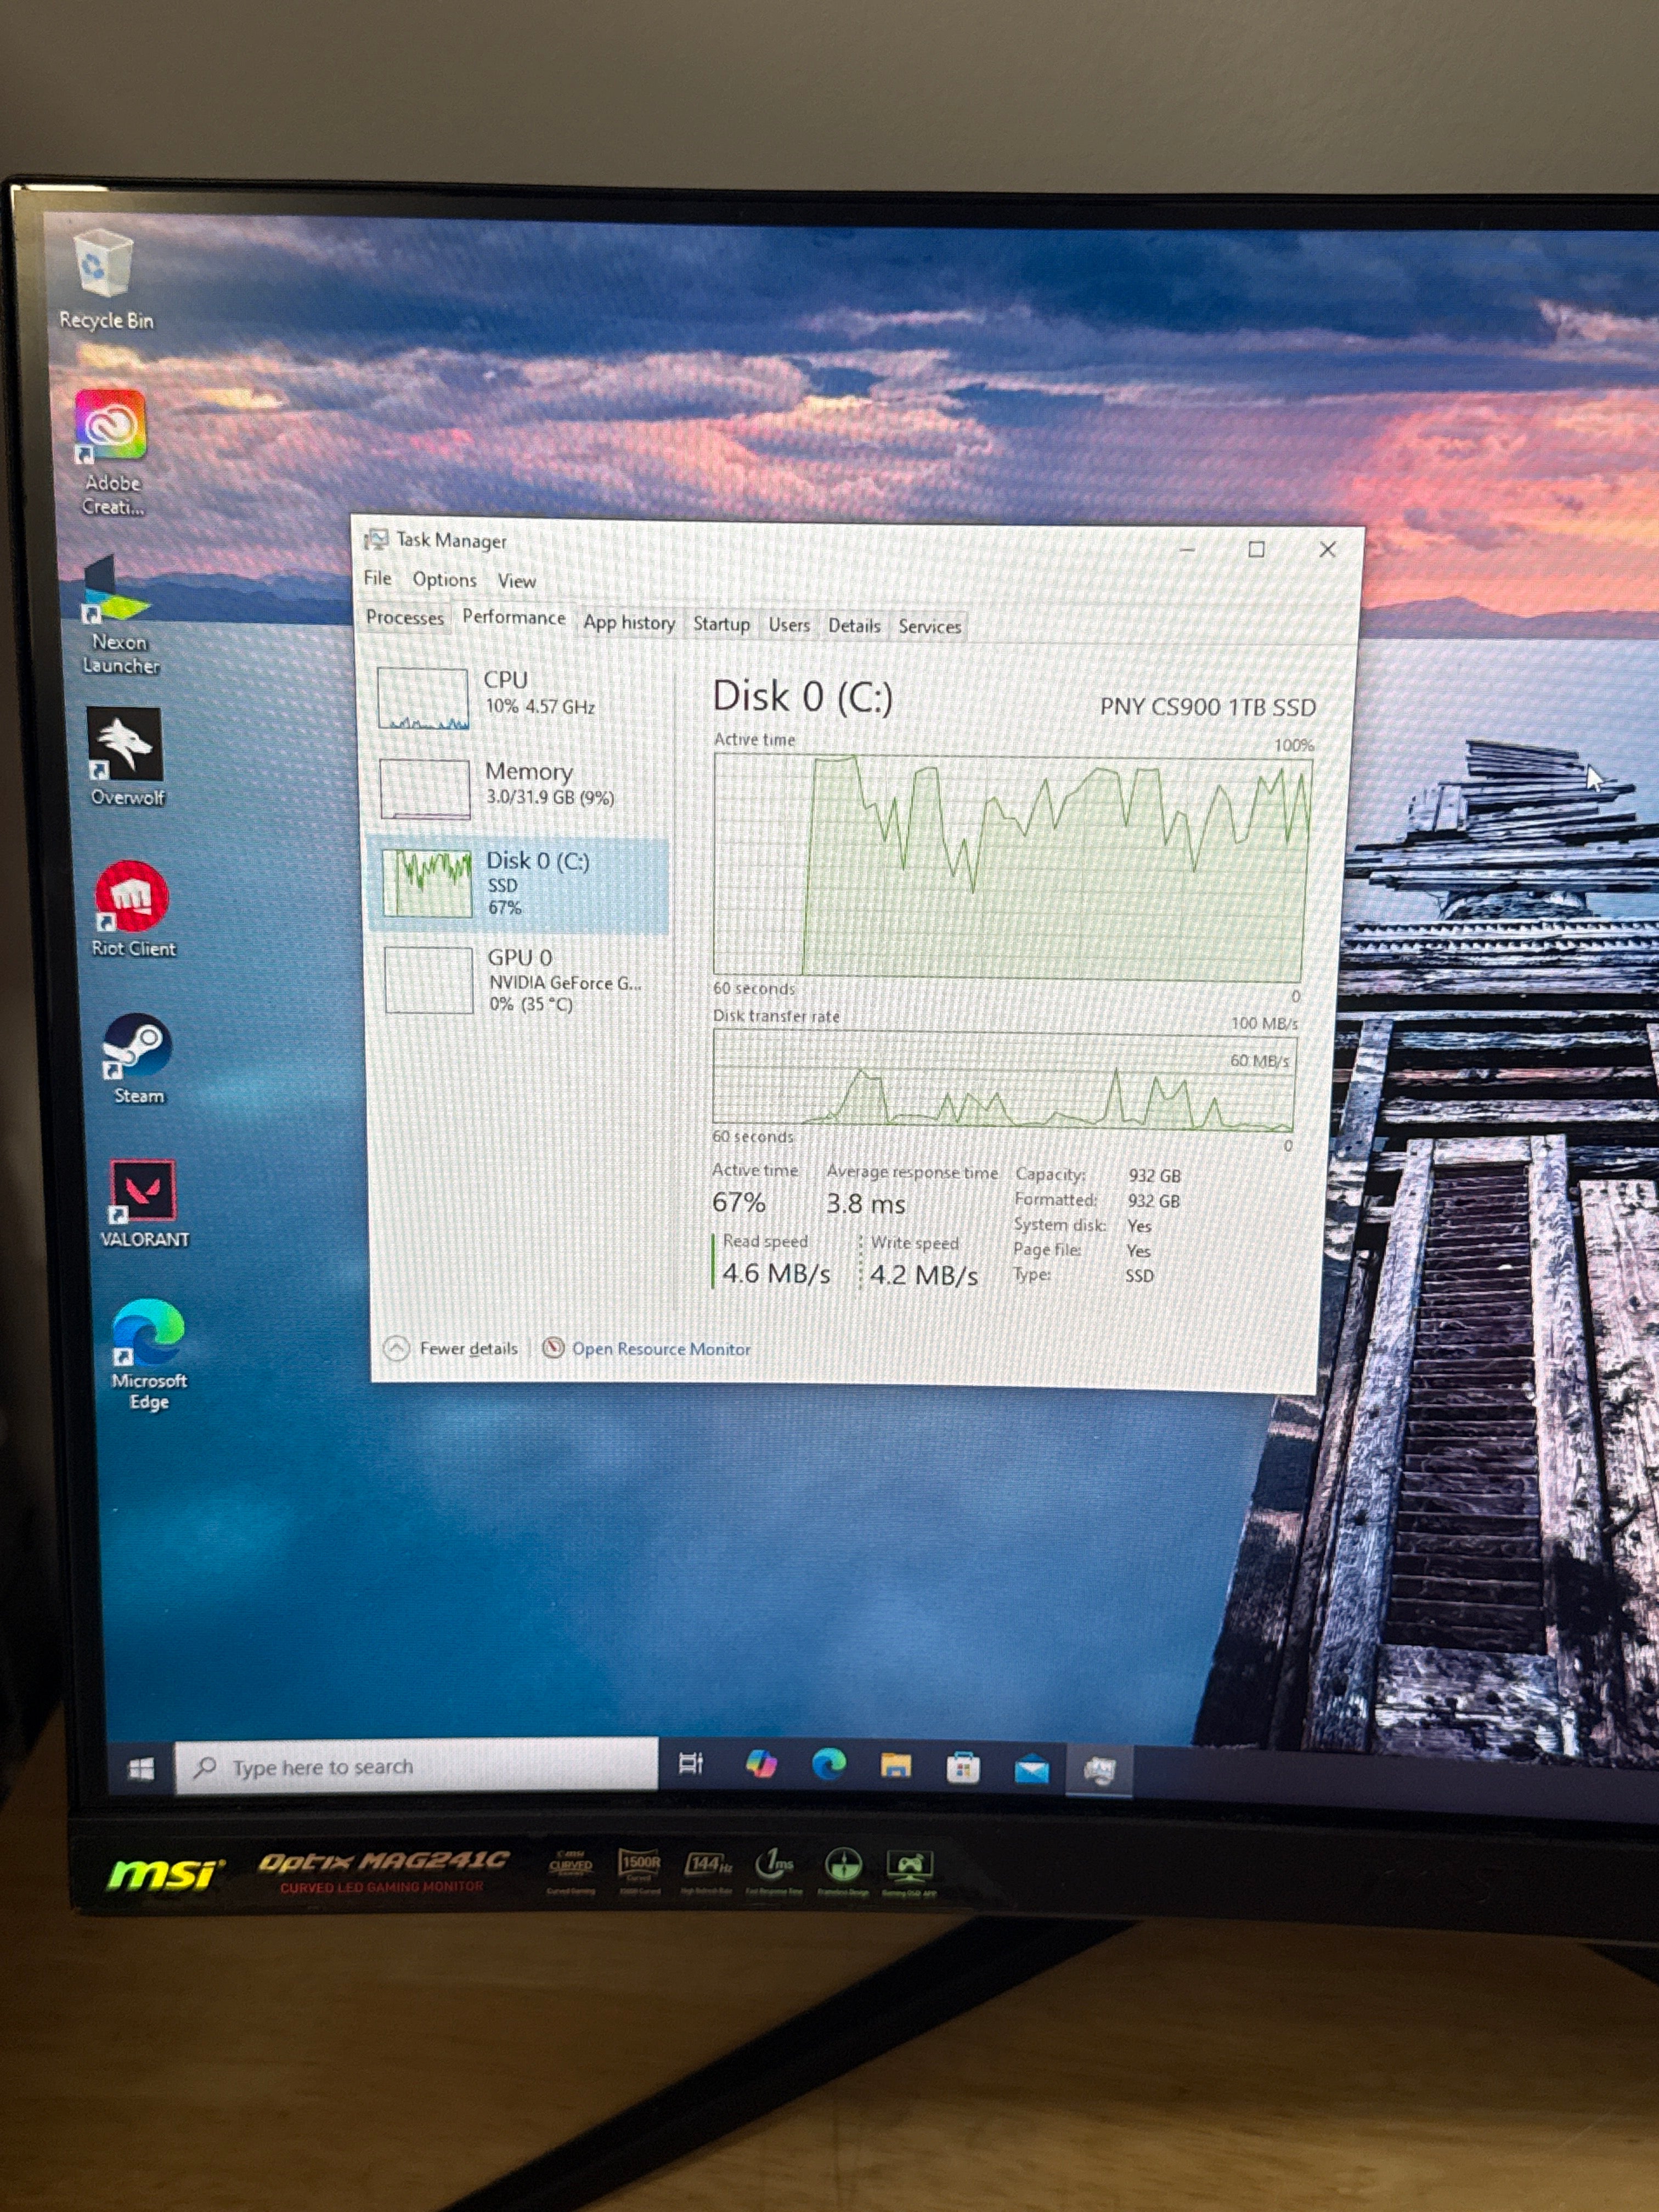Switch to the Details tab
Viewport: 1659px width, 2212px height.
pyautogui.click(x=854, y=626)
